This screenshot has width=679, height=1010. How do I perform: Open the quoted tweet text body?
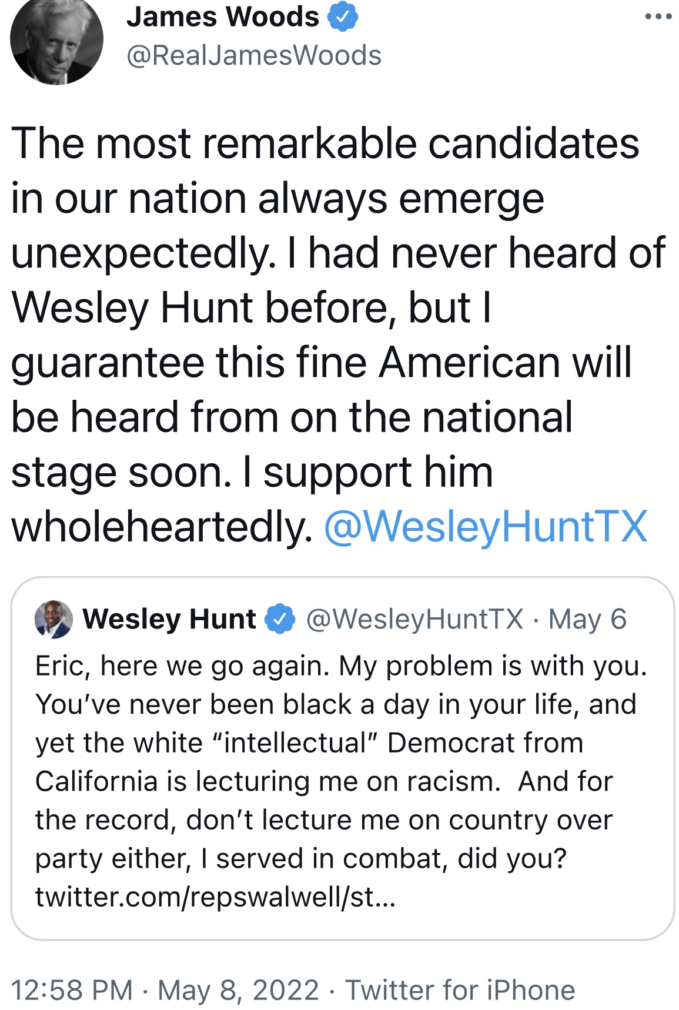(340, 781)
